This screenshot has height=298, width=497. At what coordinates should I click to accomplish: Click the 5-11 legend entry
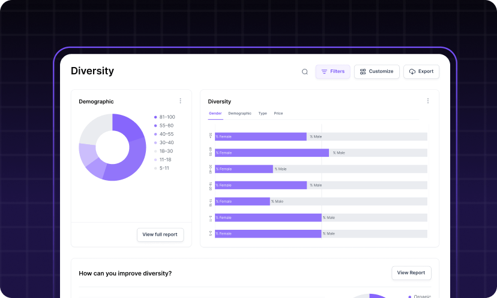pos(164,168)
